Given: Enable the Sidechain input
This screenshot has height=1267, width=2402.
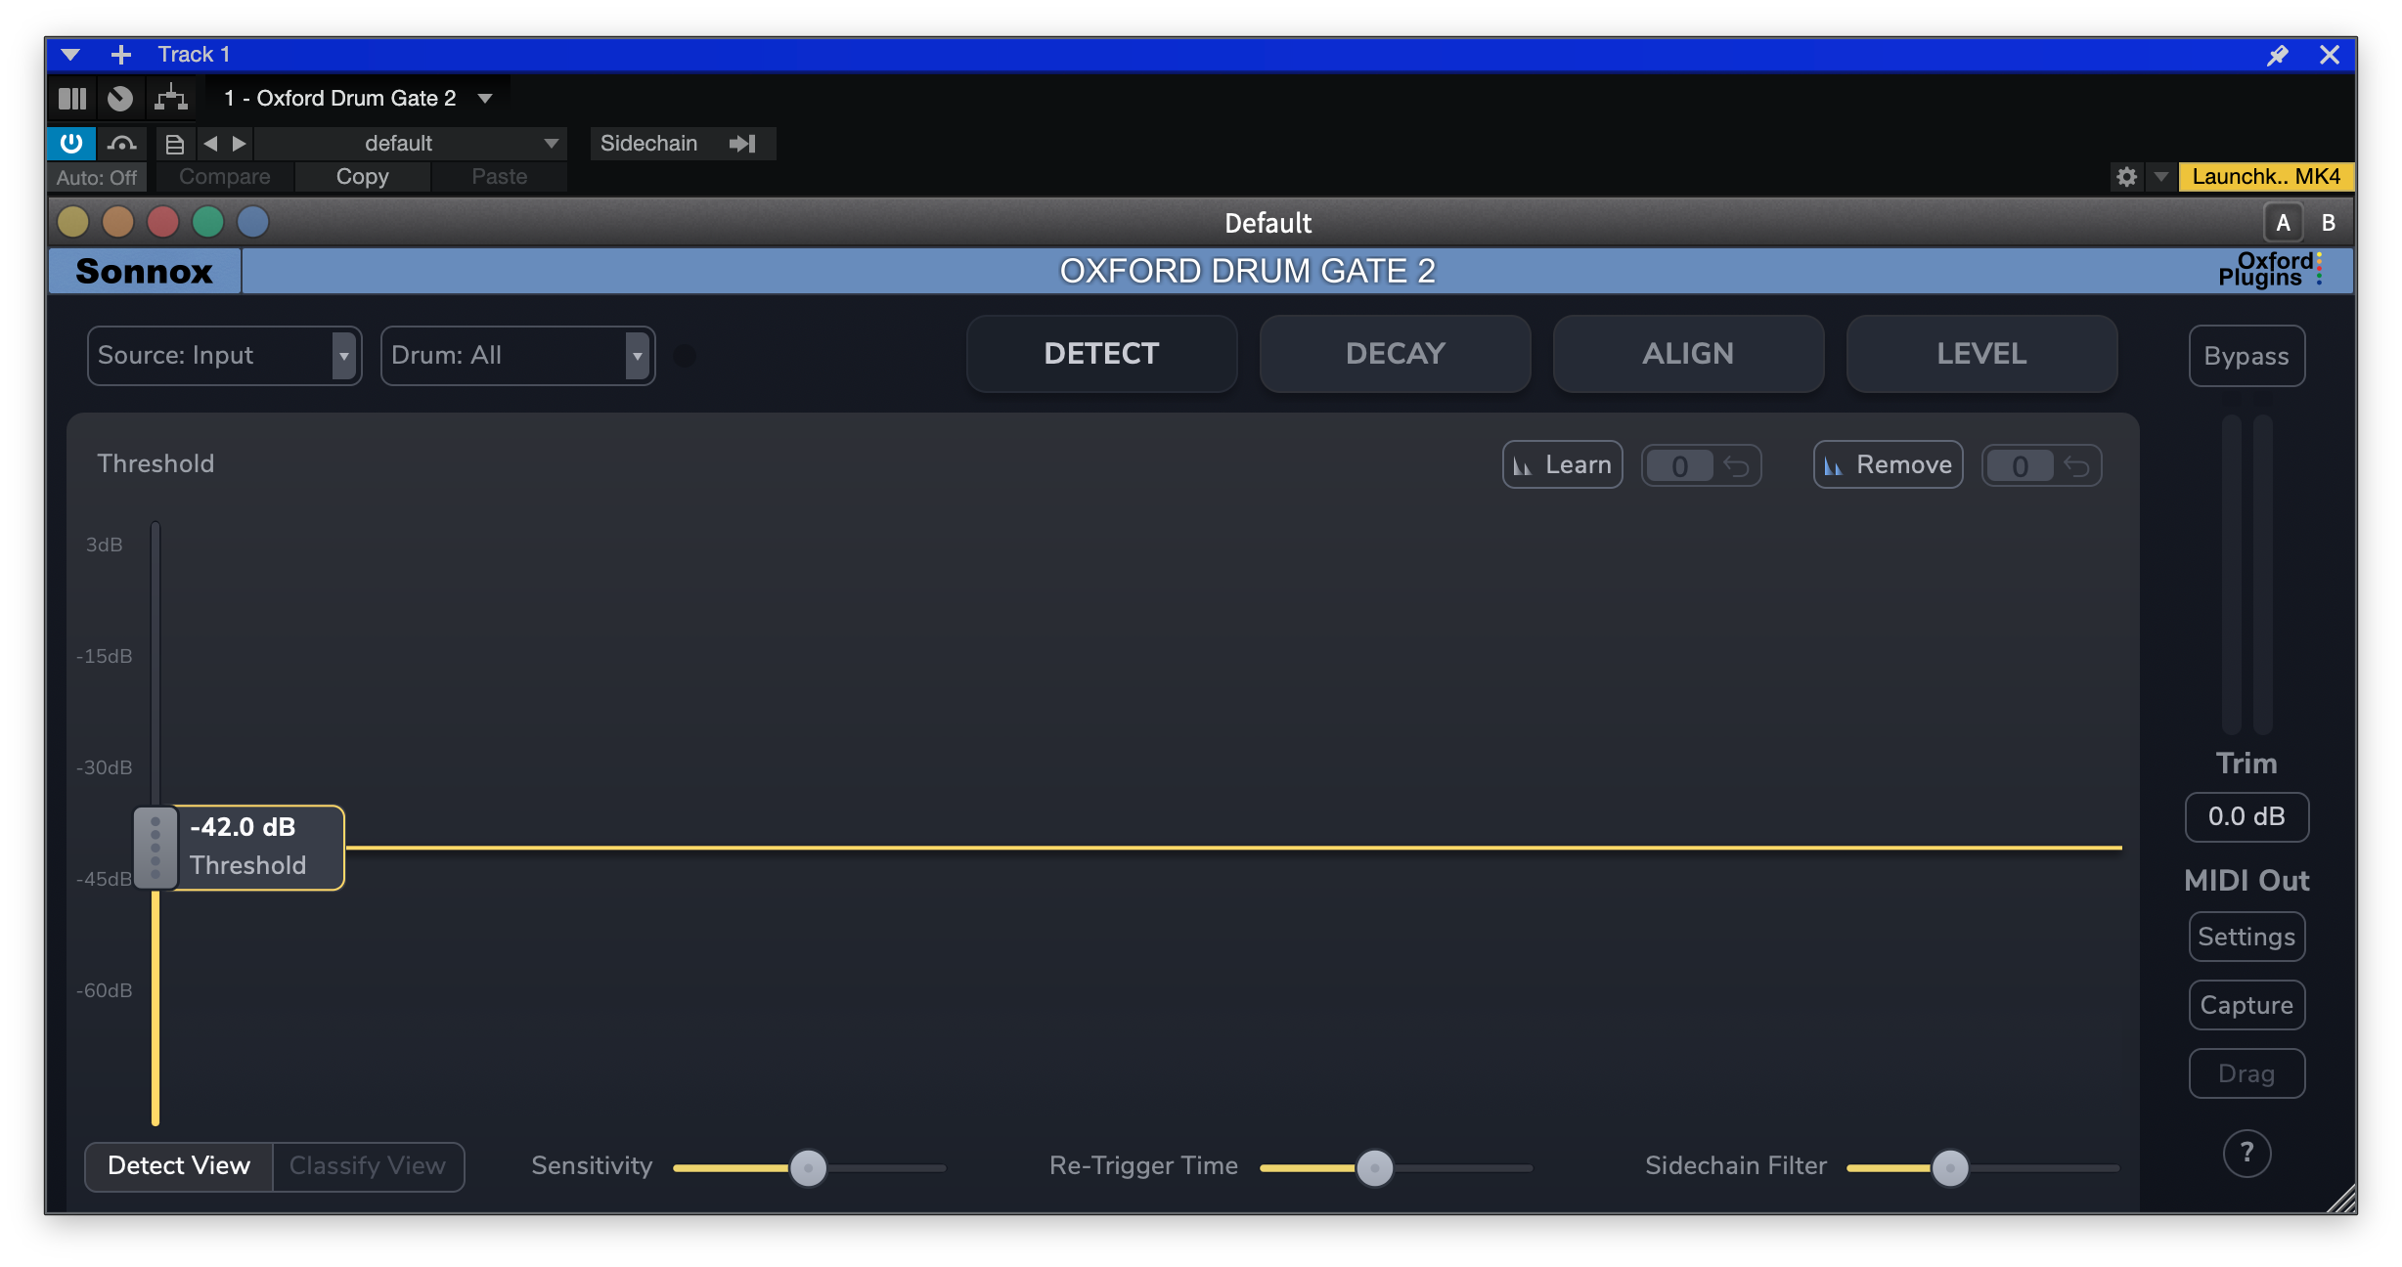Looking at the screenshot, I should (681, 144).
